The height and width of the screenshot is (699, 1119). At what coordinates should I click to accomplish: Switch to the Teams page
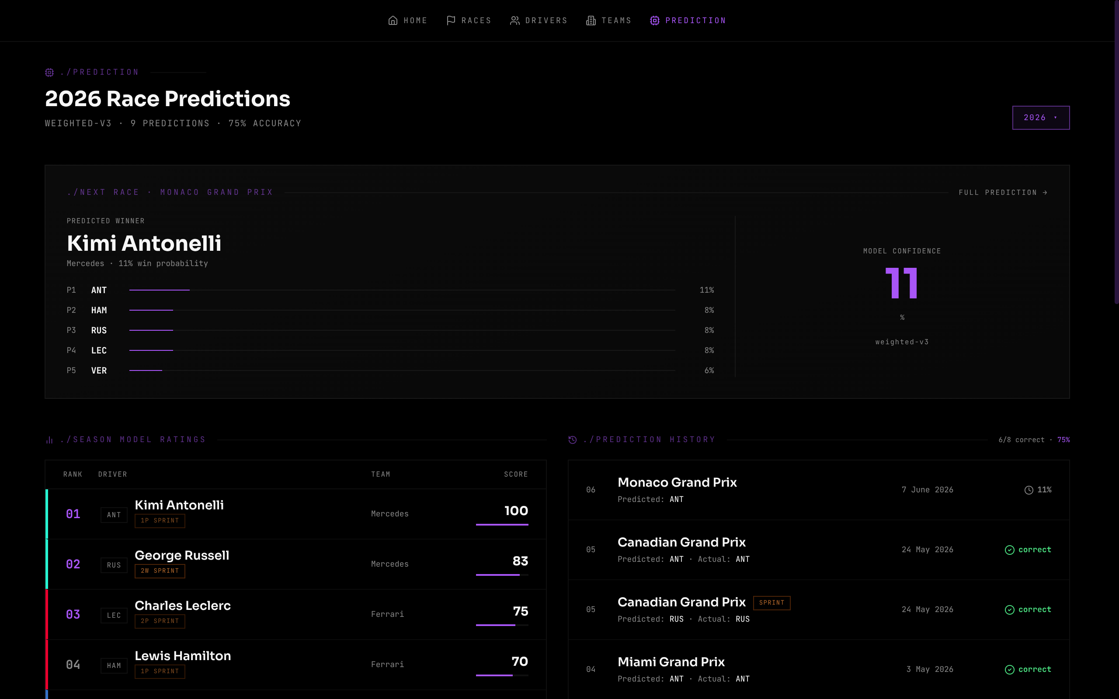608,21
